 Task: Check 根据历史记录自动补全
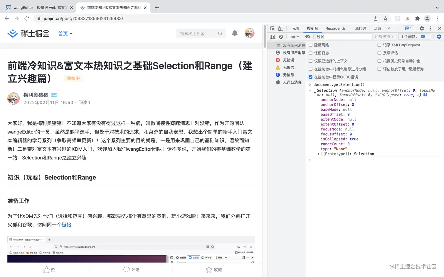tap(379, 61)
